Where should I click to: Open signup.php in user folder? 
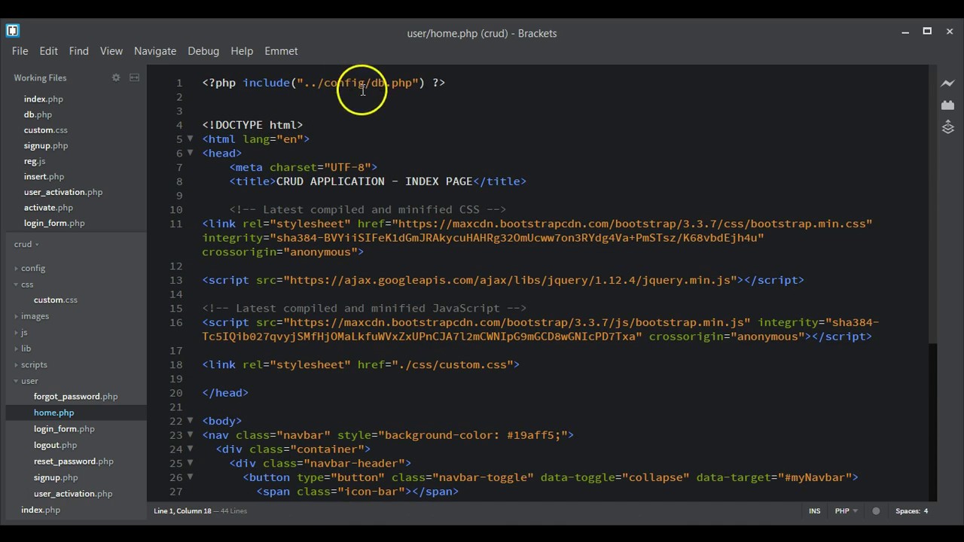pos(56,477)
